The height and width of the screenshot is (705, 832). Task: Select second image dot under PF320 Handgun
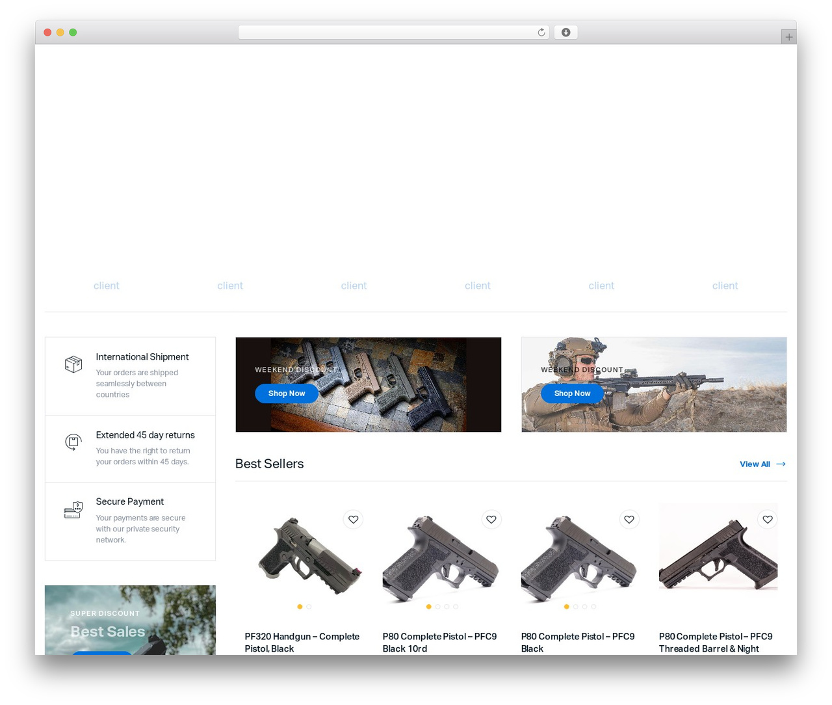[309, 607]
